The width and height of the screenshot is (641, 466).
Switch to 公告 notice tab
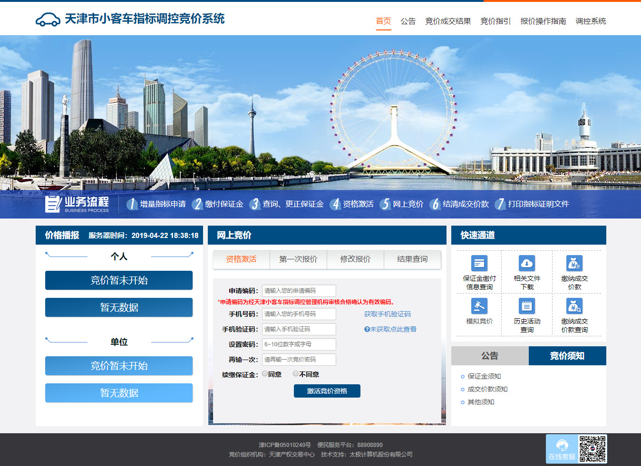(x=490, y=356)
